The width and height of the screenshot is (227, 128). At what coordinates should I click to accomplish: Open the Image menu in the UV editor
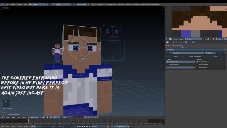coord(181,39)
